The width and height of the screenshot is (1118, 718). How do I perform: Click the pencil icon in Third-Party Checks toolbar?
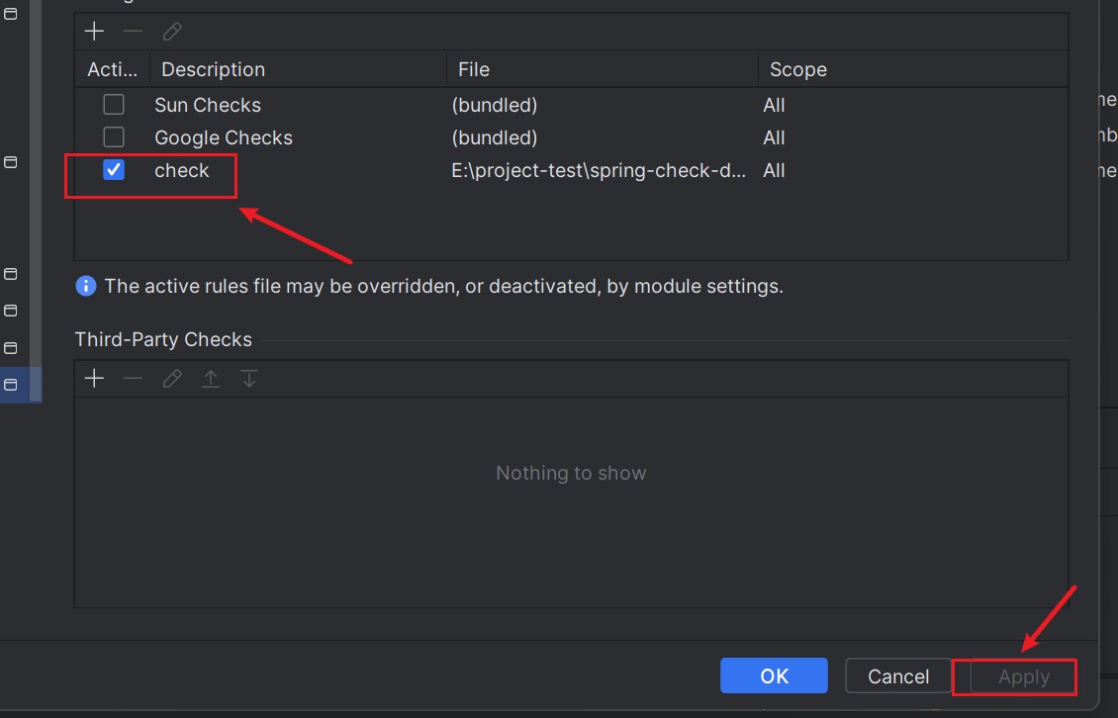(x=172, y=379)
